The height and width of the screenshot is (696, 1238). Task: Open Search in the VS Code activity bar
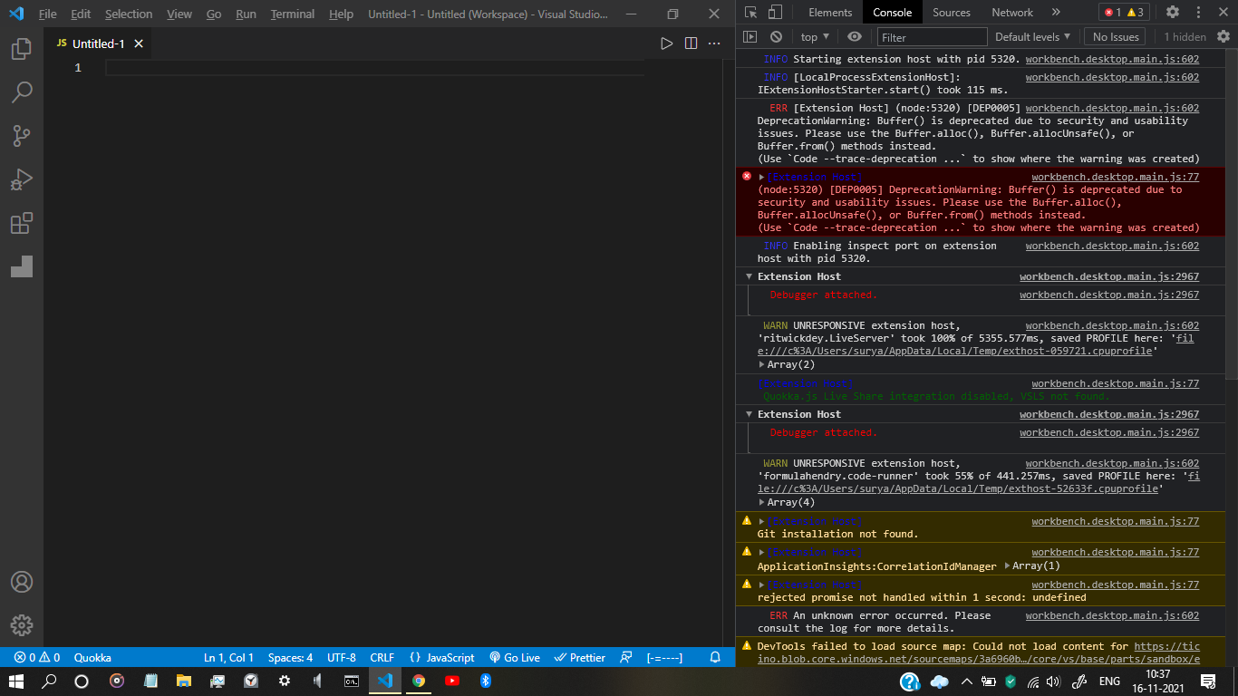(22, 92)
